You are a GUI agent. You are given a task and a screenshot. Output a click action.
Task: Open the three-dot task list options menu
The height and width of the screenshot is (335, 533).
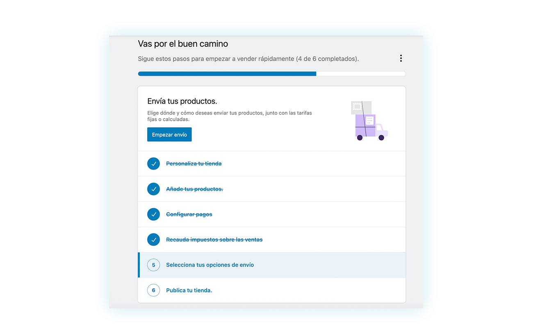(x=401, y=58)
